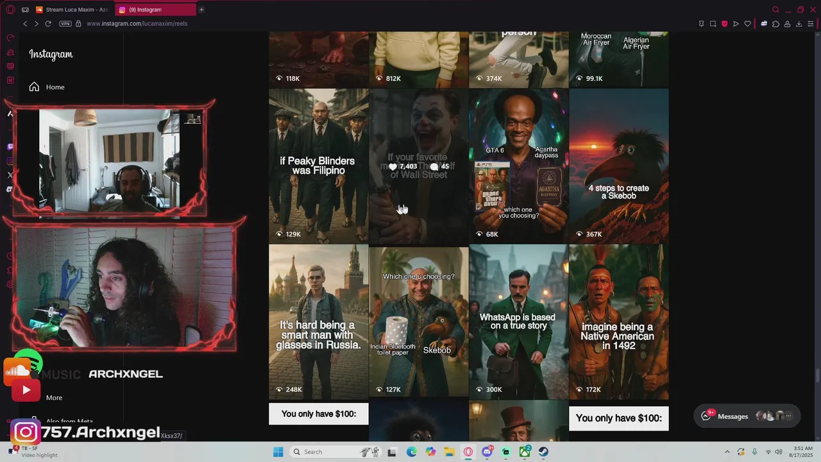Click the pinboard pin toolbar icon
821x462 pixels.
pos(701,24)
